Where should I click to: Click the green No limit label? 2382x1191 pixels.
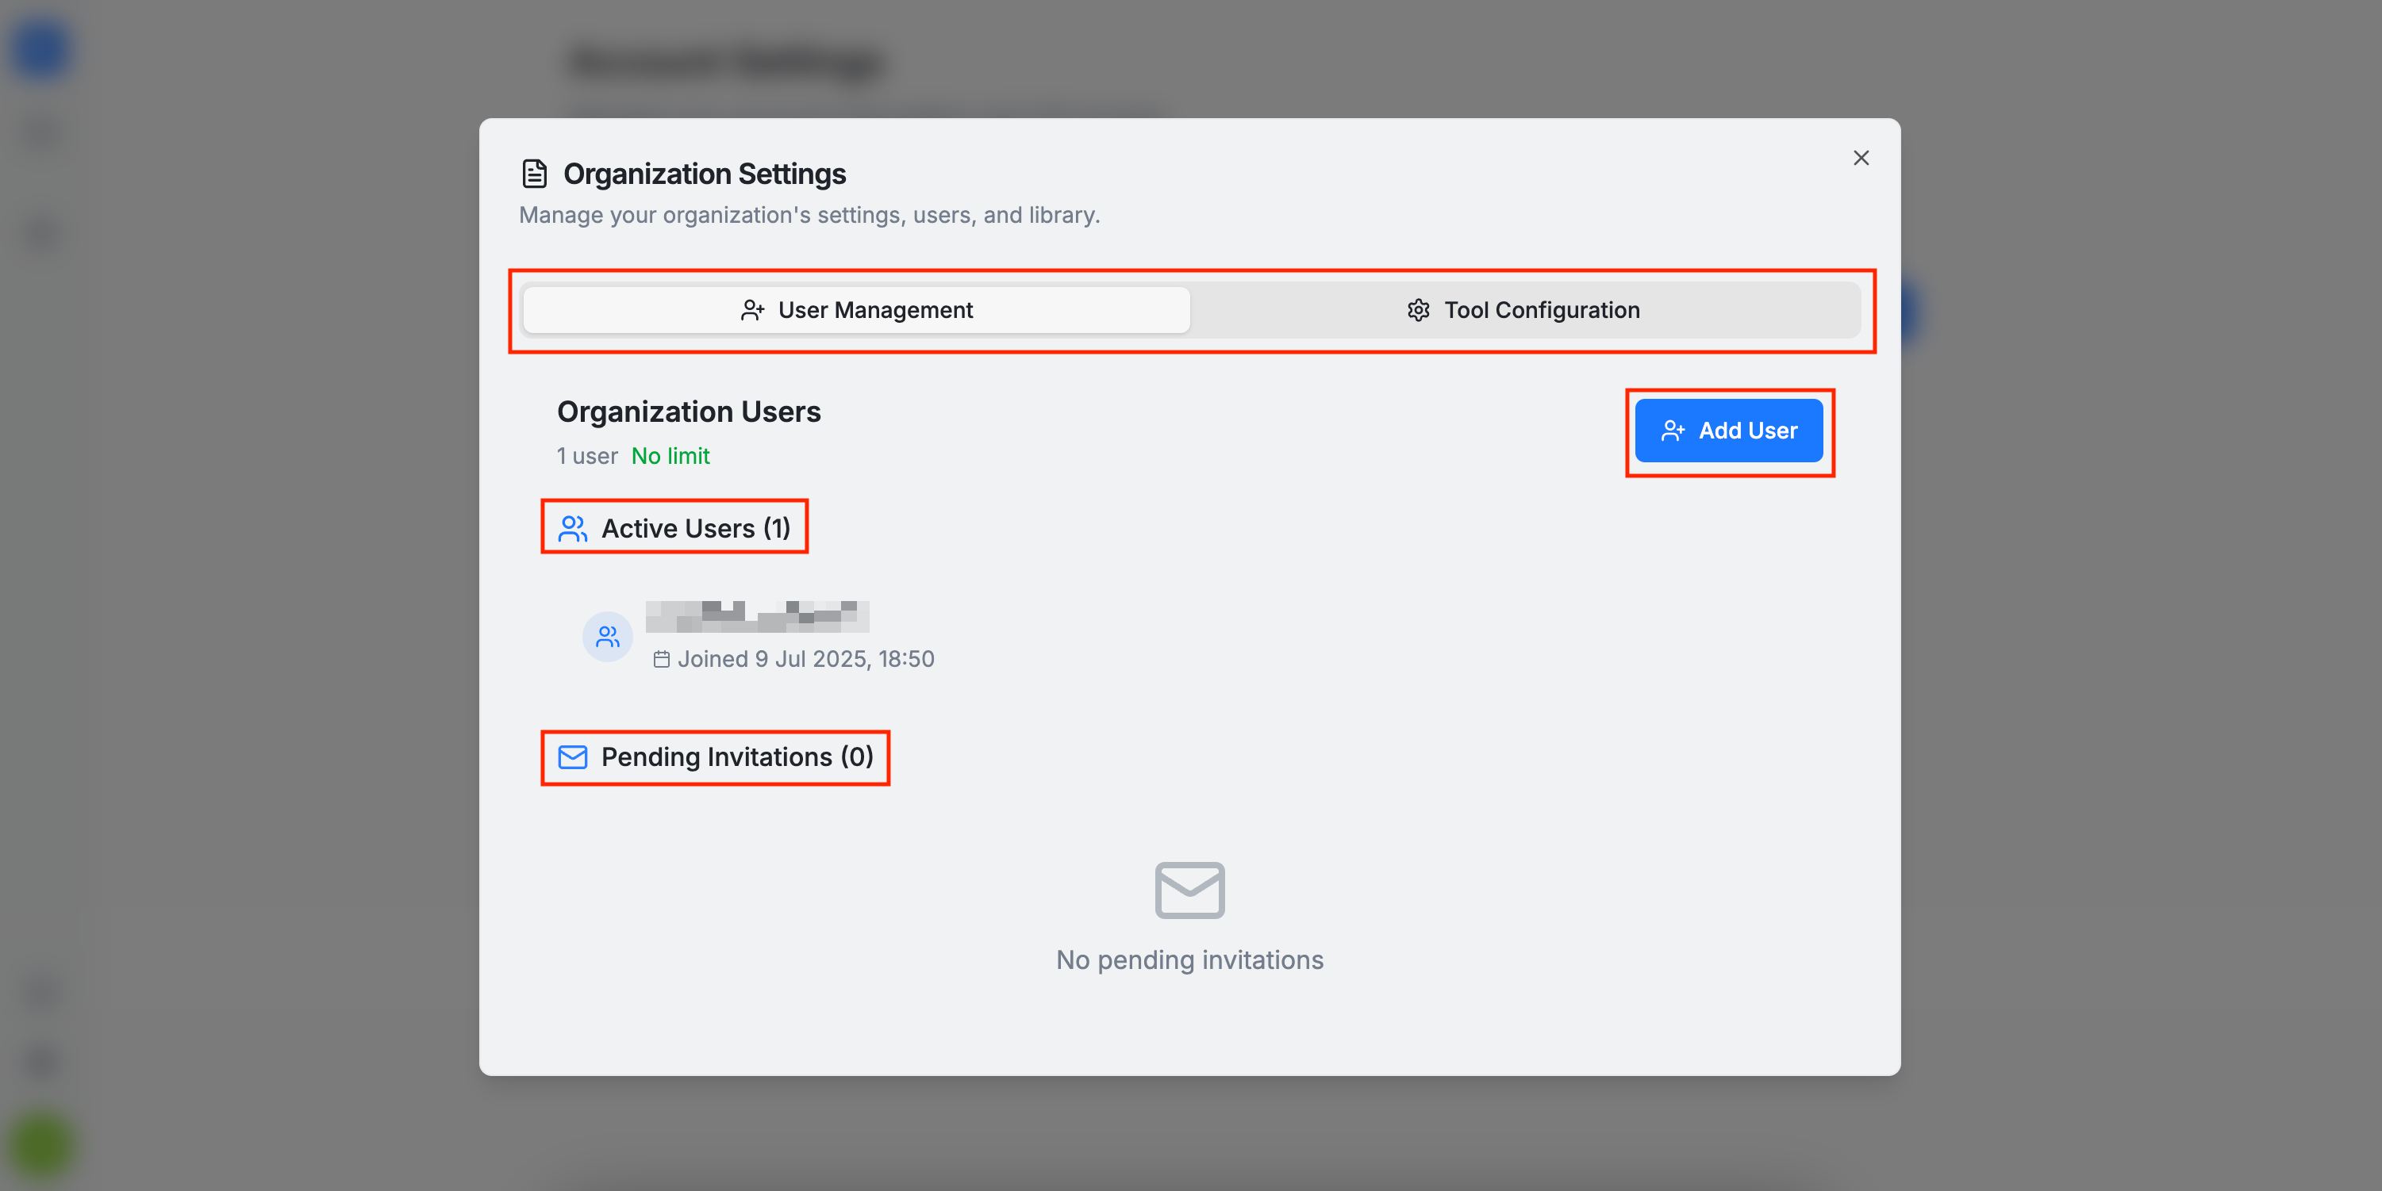[x=670, y=457]
